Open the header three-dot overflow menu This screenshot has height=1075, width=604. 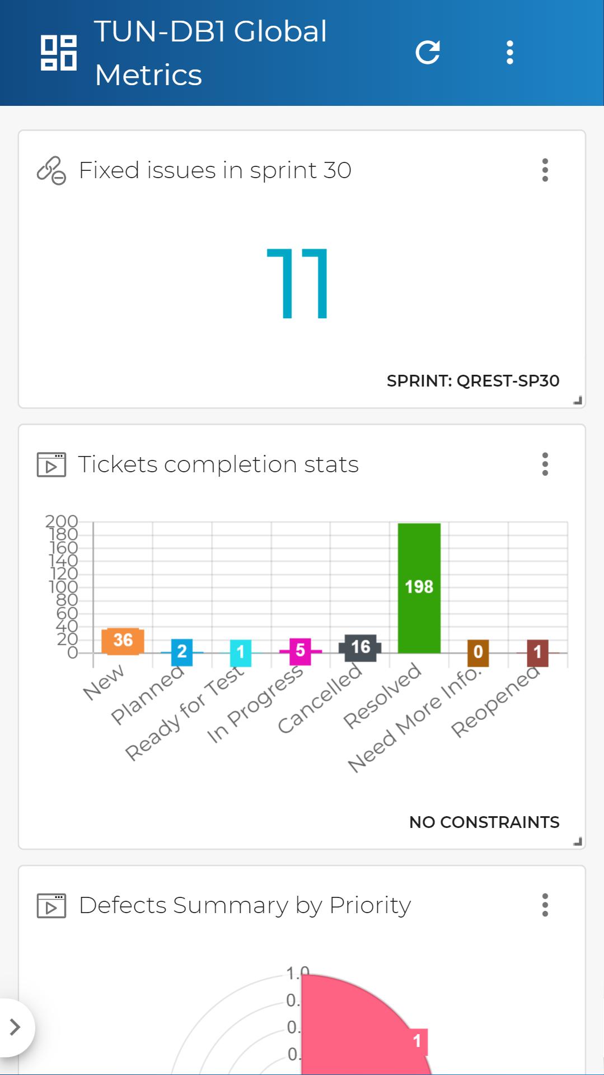(x=509, y=53)
